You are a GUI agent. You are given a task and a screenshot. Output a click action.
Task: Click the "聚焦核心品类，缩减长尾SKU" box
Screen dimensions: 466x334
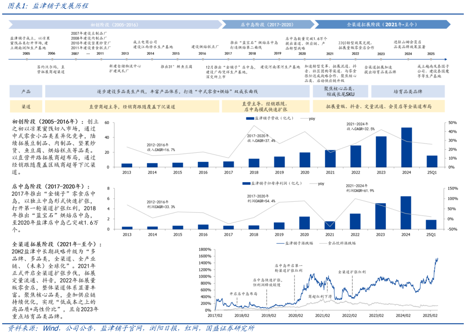point(340,91)
